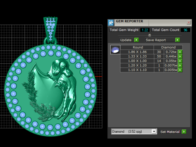
Task: Click green arrow for 1.10 X 1.10 row
Action: (x=180, y=70)
